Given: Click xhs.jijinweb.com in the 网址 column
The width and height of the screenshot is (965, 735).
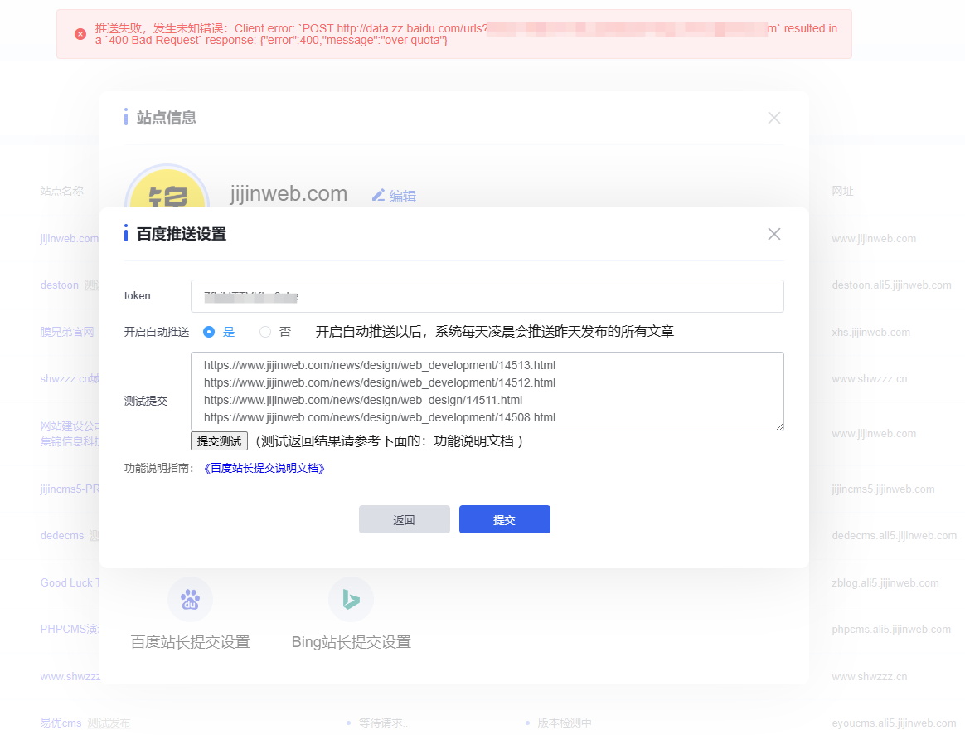Looking at the screenshot, I should [870, 333].
